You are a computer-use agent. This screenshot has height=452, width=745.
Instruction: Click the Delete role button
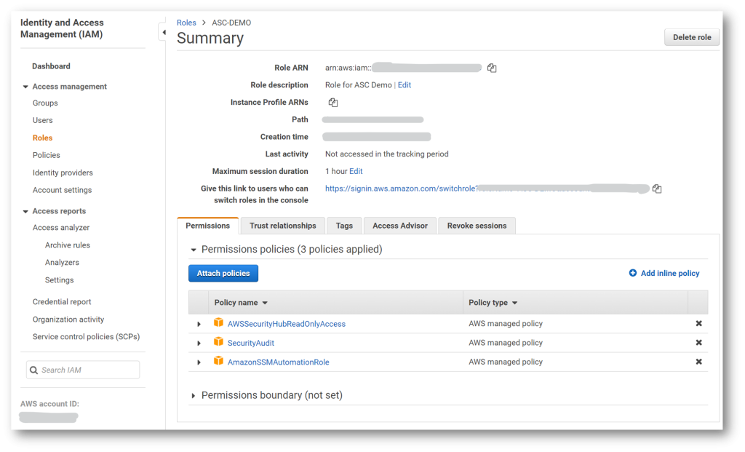click(692, 37)
